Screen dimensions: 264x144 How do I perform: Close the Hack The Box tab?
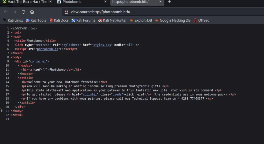51,2
